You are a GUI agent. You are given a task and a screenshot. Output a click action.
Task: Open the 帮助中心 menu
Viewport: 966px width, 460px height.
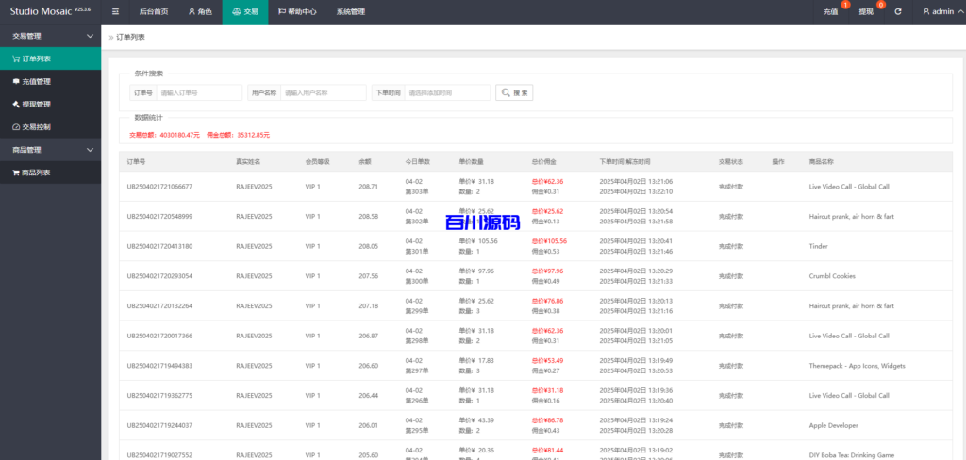296,11
